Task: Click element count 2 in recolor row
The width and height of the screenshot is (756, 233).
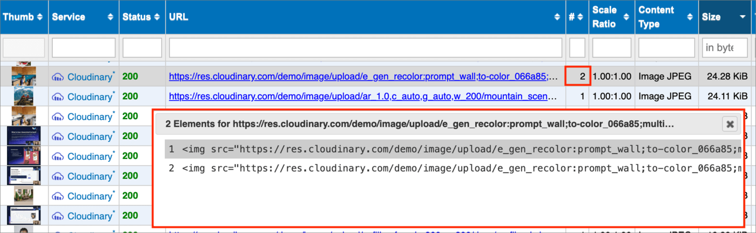Action: 582,77
